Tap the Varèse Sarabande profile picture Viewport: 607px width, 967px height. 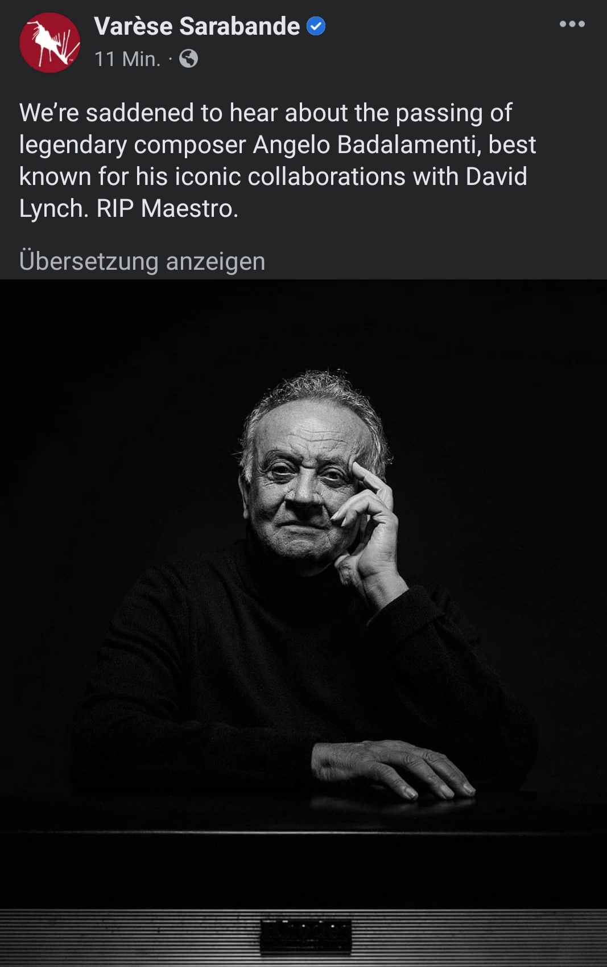click(50, 43)
